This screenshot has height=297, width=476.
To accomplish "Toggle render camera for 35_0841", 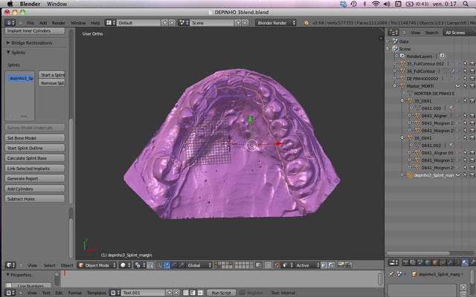I will pos(472,101).
